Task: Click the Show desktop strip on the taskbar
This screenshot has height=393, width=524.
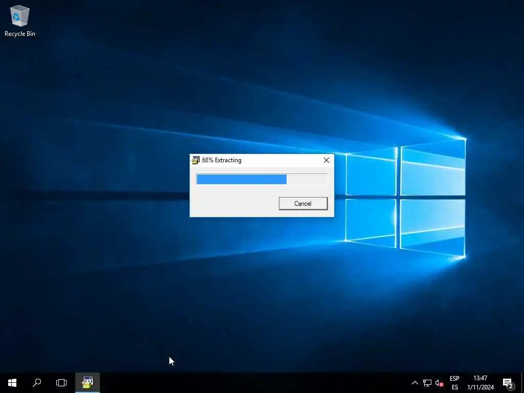Action: click(x=522, y=383)
